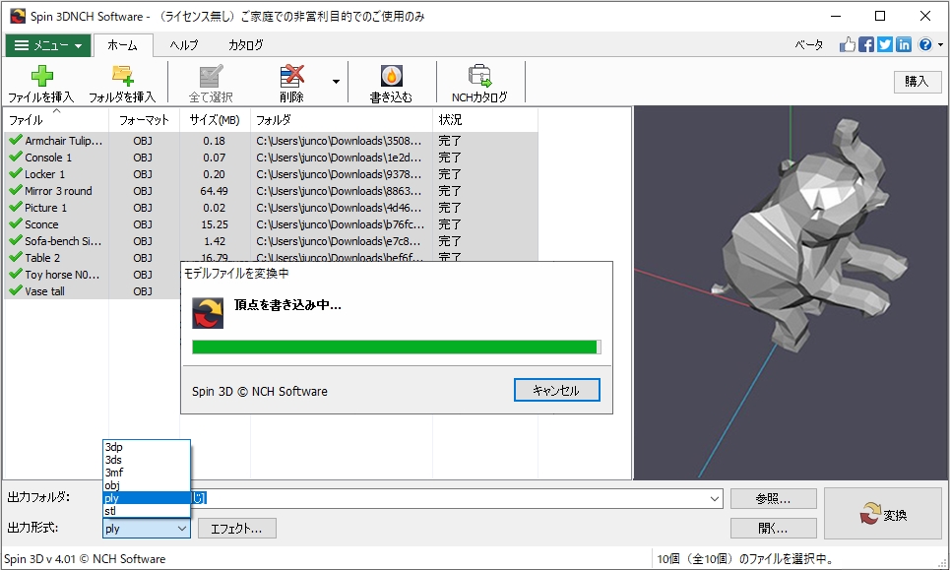Image resolution: width=950 pixels, height=570 pixels.
Task: Choose 3ds in the output format list
Action: click(x=147, y=460)
